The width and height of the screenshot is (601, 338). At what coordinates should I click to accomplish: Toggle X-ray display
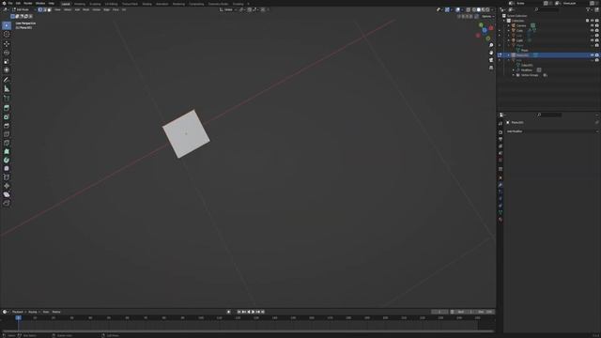468,9
